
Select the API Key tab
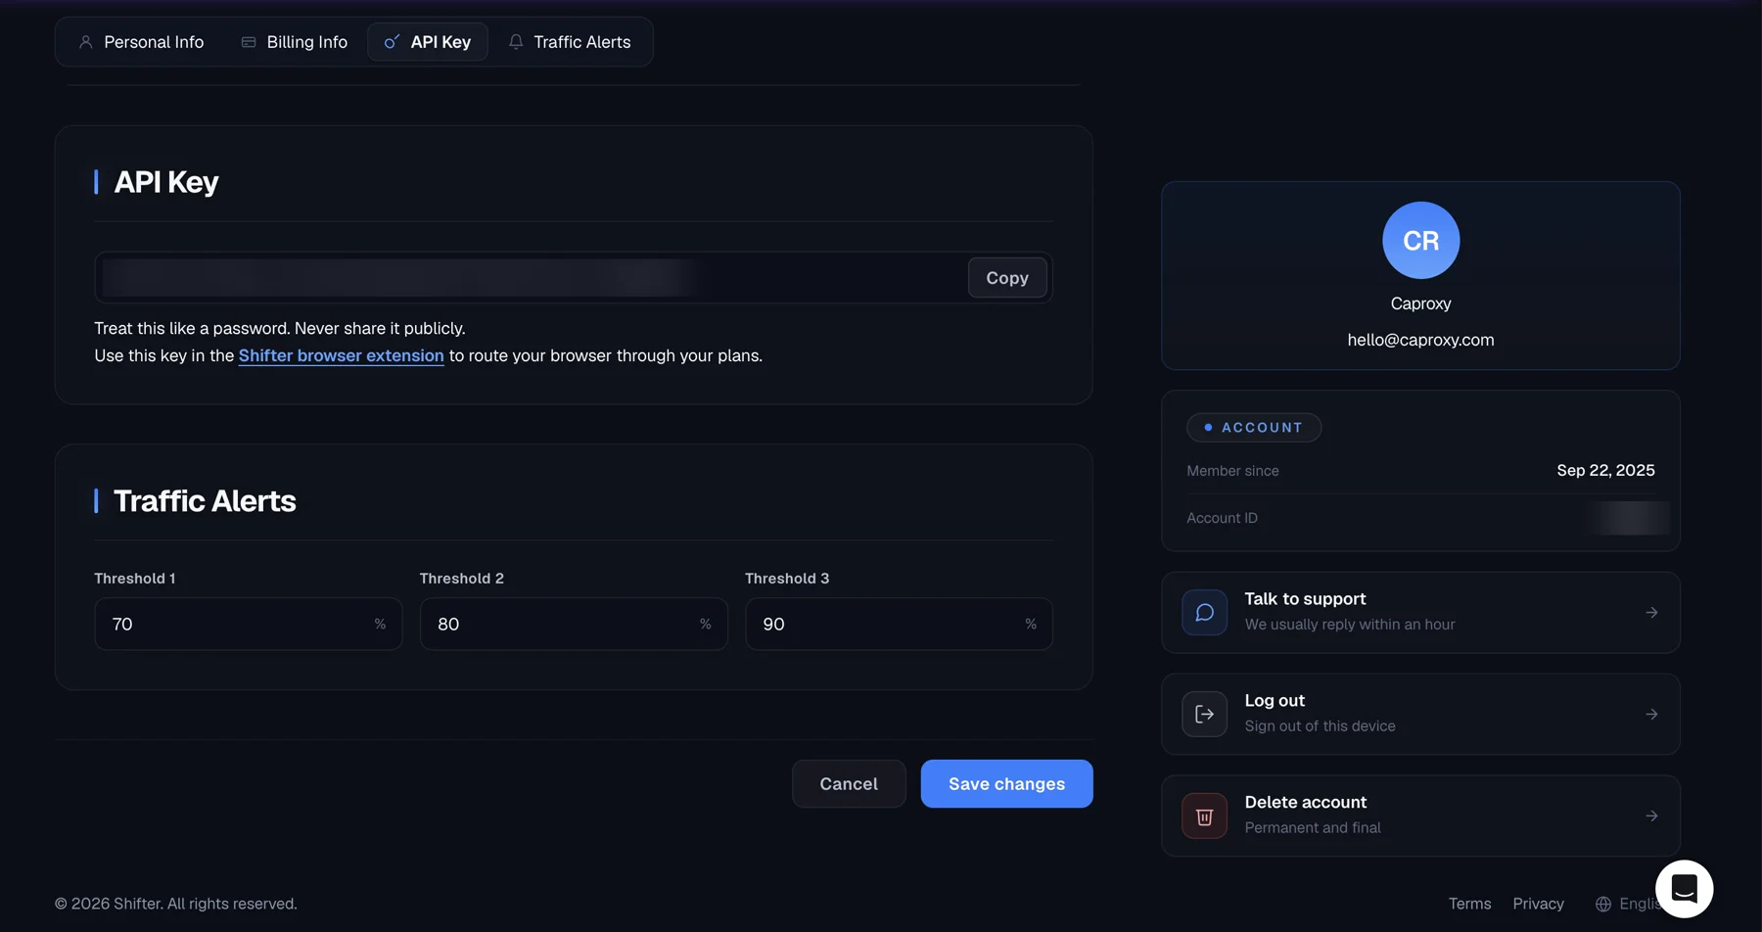coord(428,42)
